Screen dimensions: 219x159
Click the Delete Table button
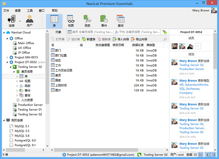pyautogui.click(x=104, y=39)
